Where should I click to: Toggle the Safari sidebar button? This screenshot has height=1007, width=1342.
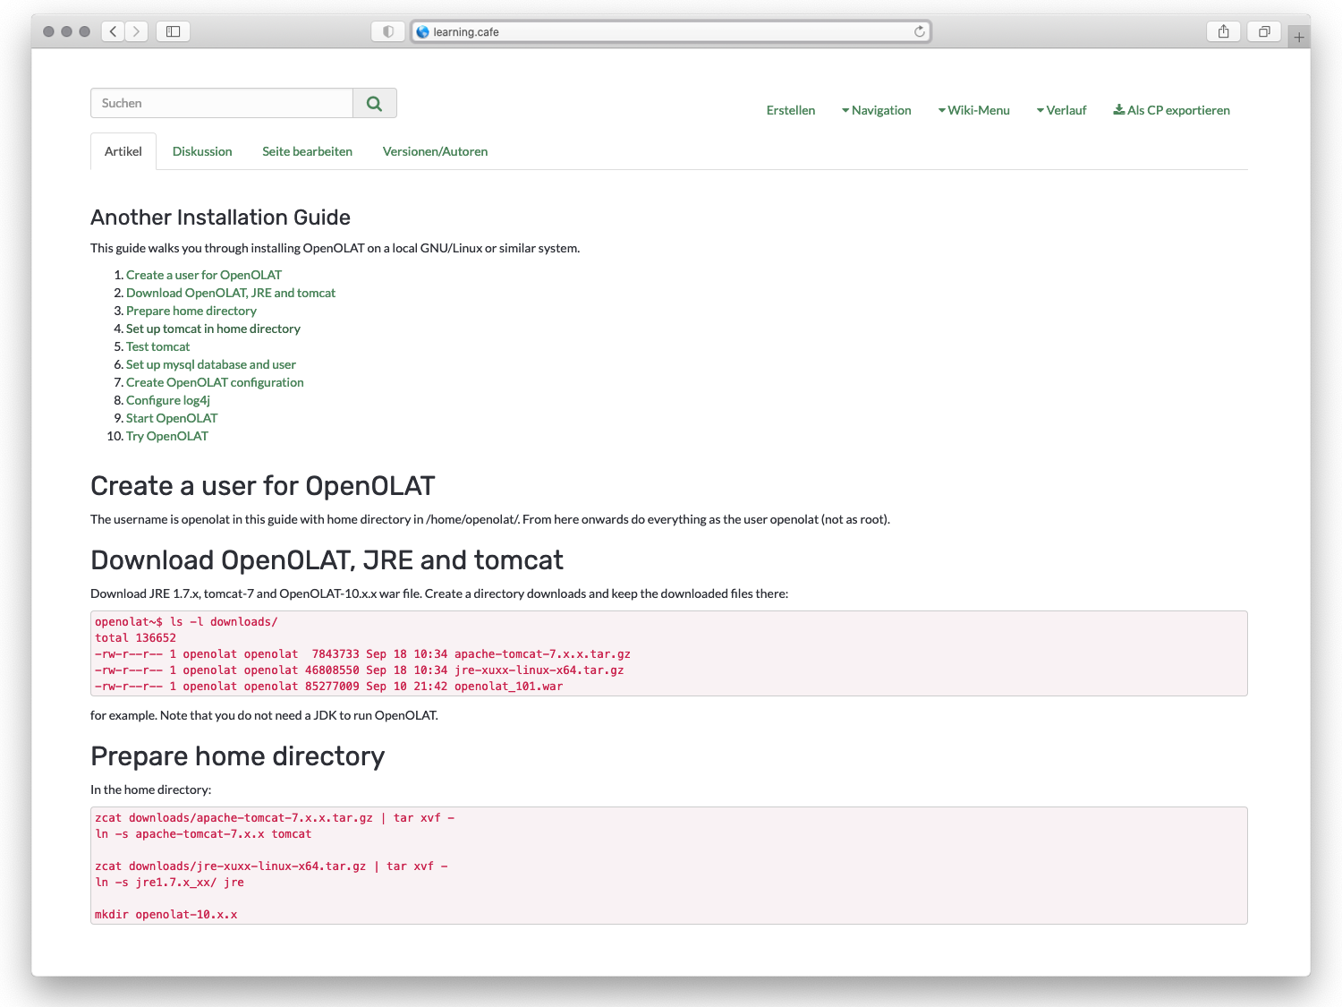[174, 31]
